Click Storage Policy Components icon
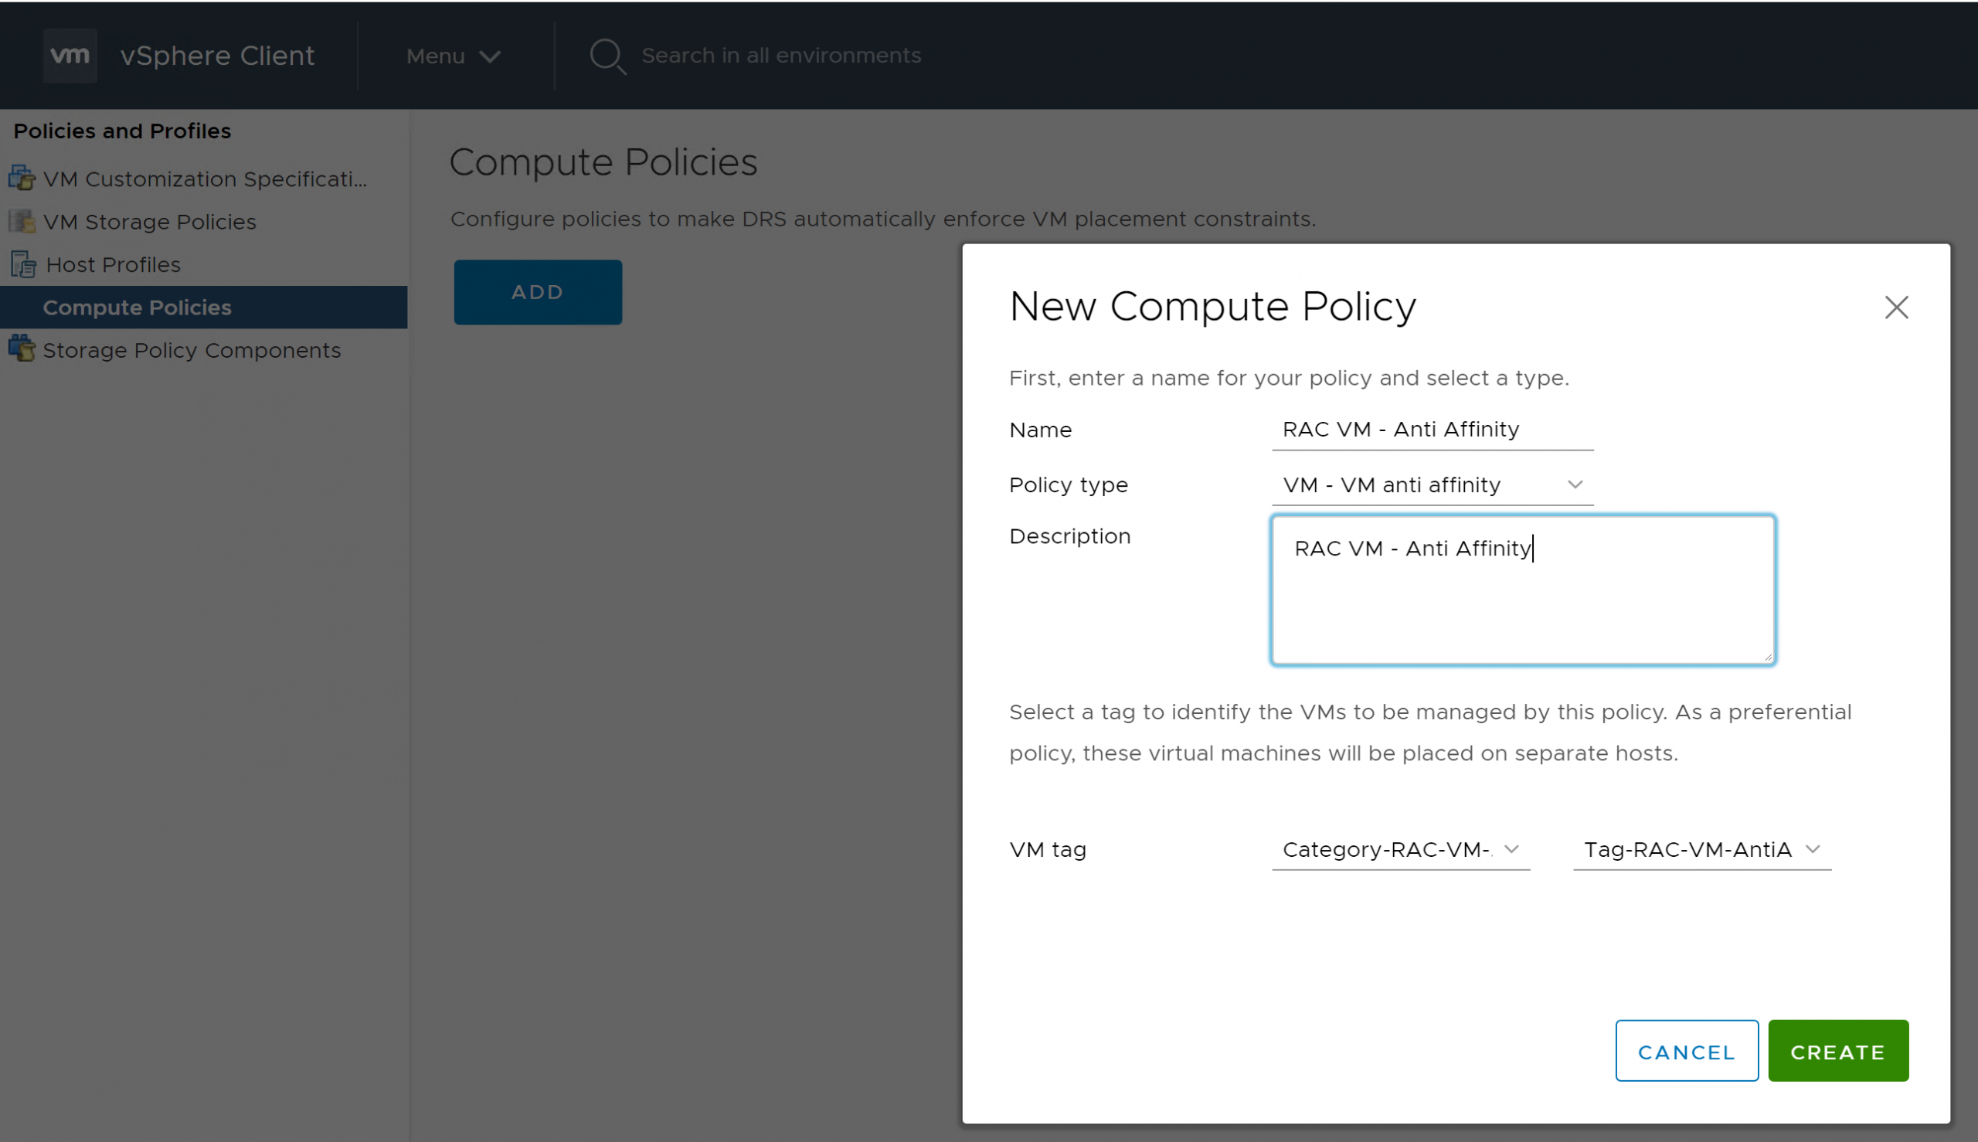Screen dimensions: 1978x1142 (22, 349)
